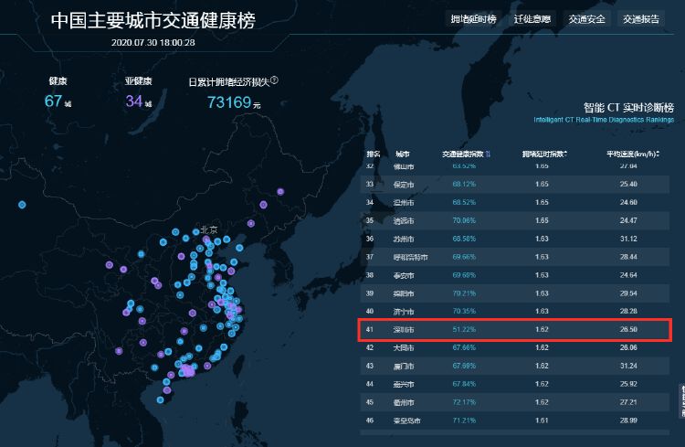Click the 排名 column header

[x=373, y=154]
